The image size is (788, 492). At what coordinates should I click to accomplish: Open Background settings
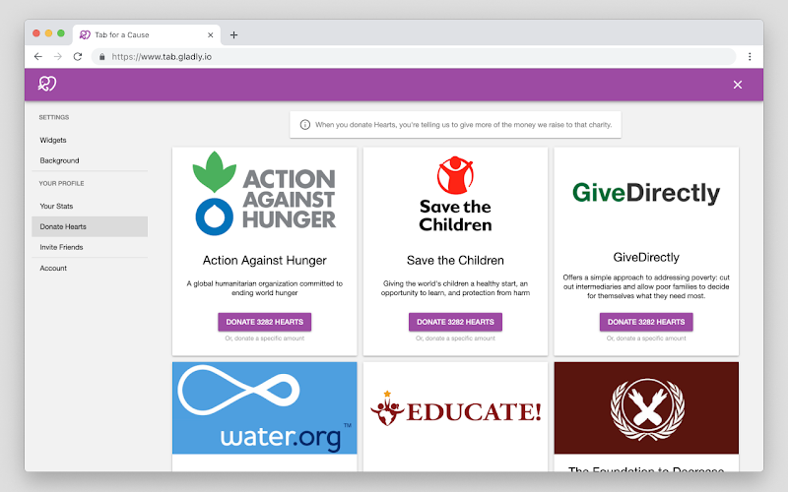(59, 160)
